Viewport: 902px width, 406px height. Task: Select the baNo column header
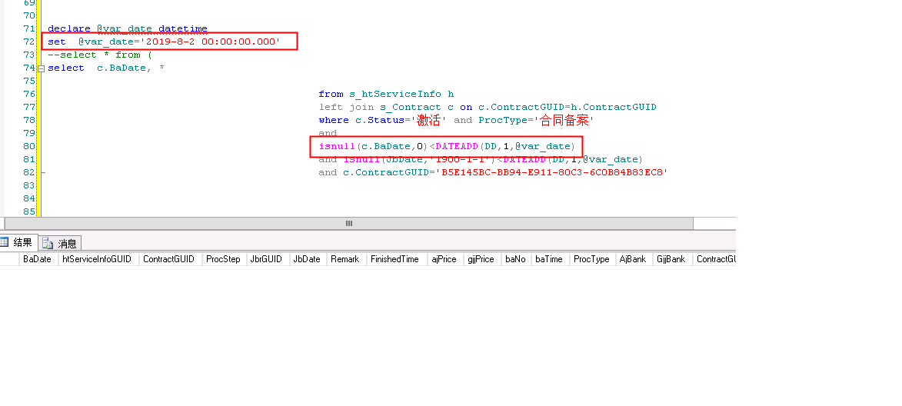click(x=515, y=259)
